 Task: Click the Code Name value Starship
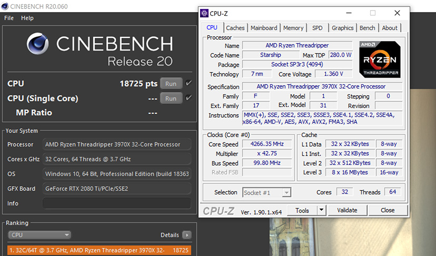(x=271, y=55)
